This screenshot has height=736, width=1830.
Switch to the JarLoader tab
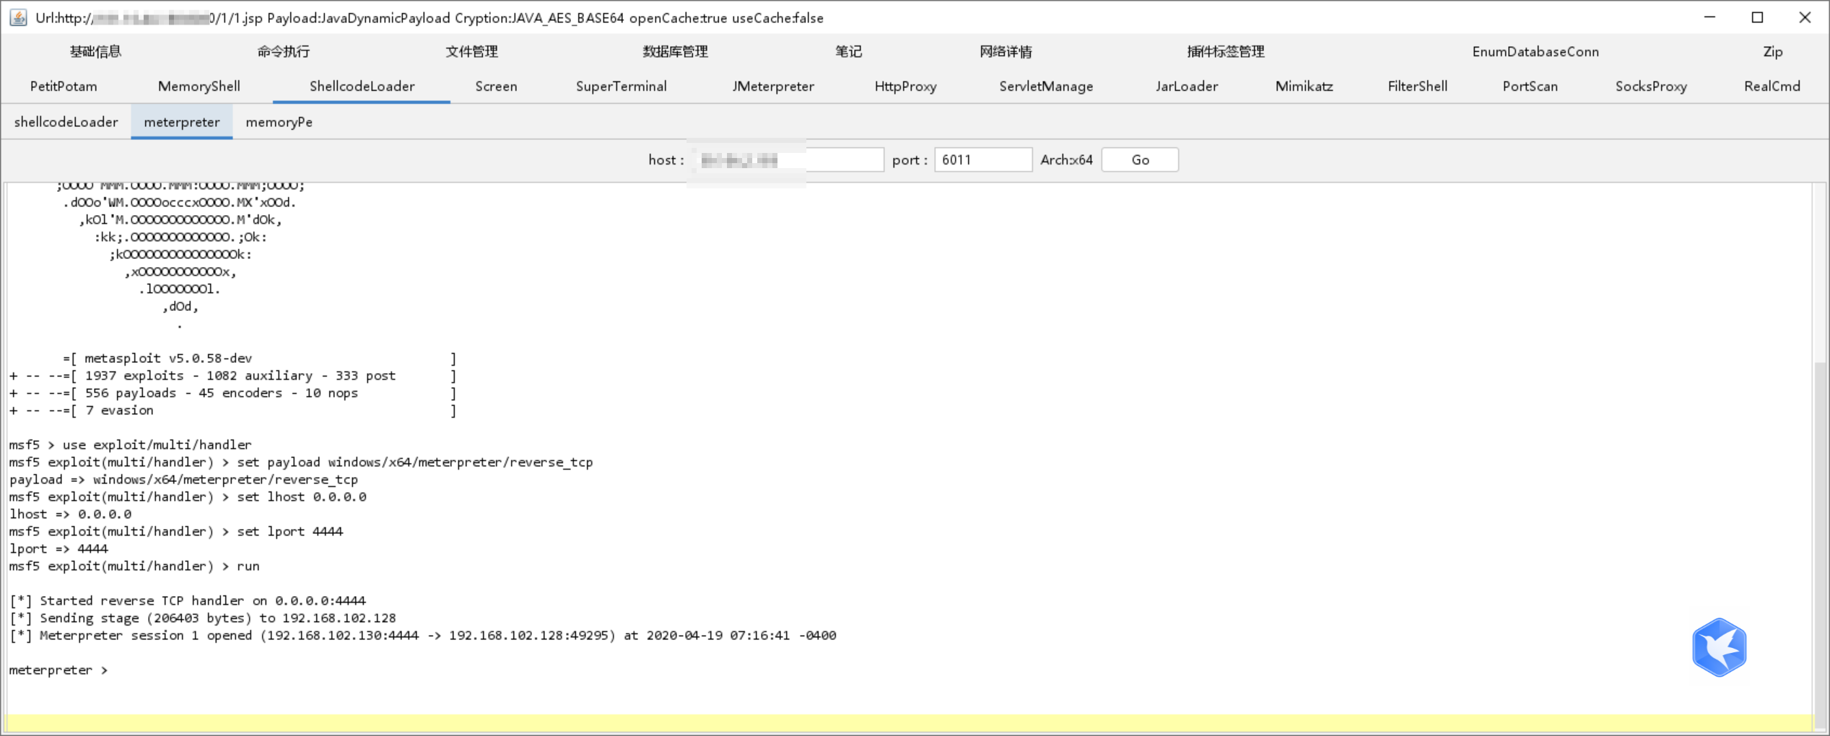click(1187, 86)
